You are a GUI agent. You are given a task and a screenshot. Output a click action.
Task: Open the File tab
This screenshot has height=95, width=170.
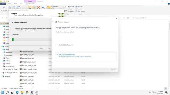pyautogui.click(x=3, y=4)
